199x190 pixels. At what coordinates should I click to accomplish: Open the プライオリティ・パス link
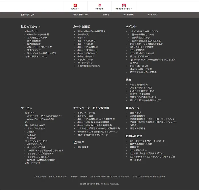[141, 88]
